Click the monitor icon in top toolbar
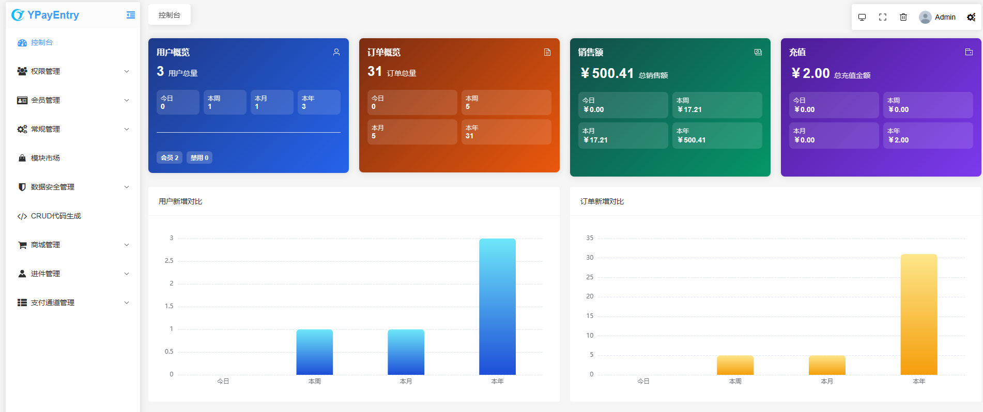Image resolution: width=983 pixels, height=412 pixels. pyautogui.click(x=862, y=17)
